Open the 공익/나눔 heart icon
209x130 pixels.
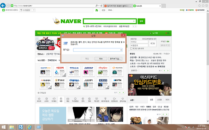point(122,100)
